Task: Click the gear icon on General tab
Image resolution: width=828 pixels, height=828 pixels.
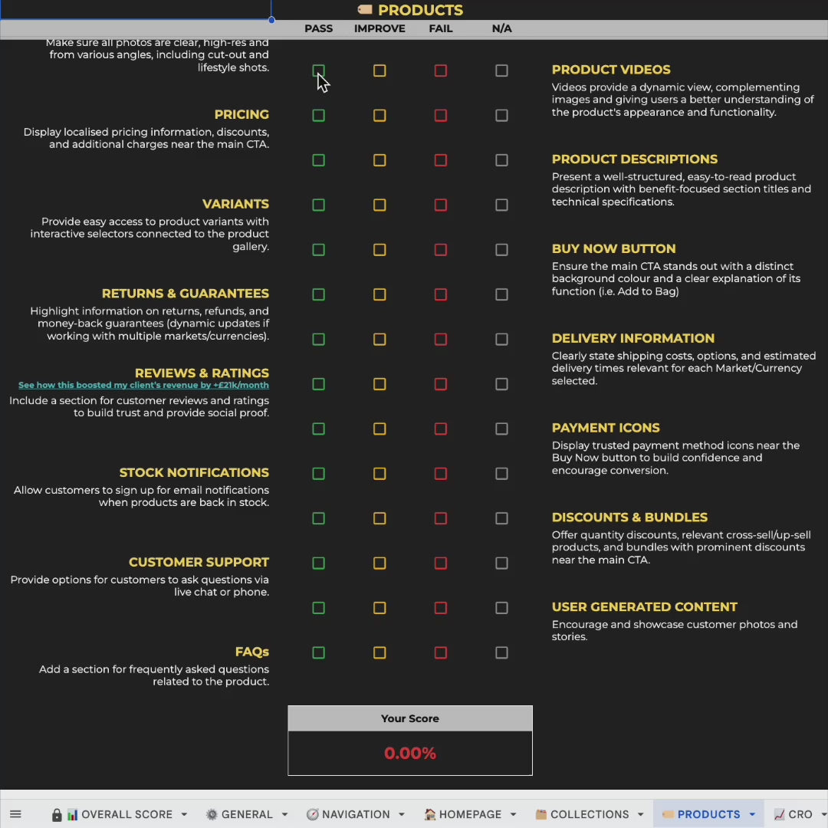Action: [x=212, y=814]
